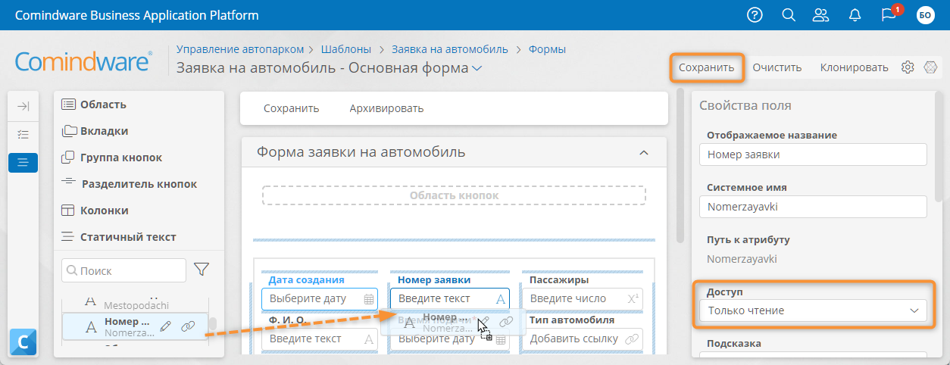
Task: Go to Заявка на автомобиль breadcrumb
Action: (x=450, y=49)
